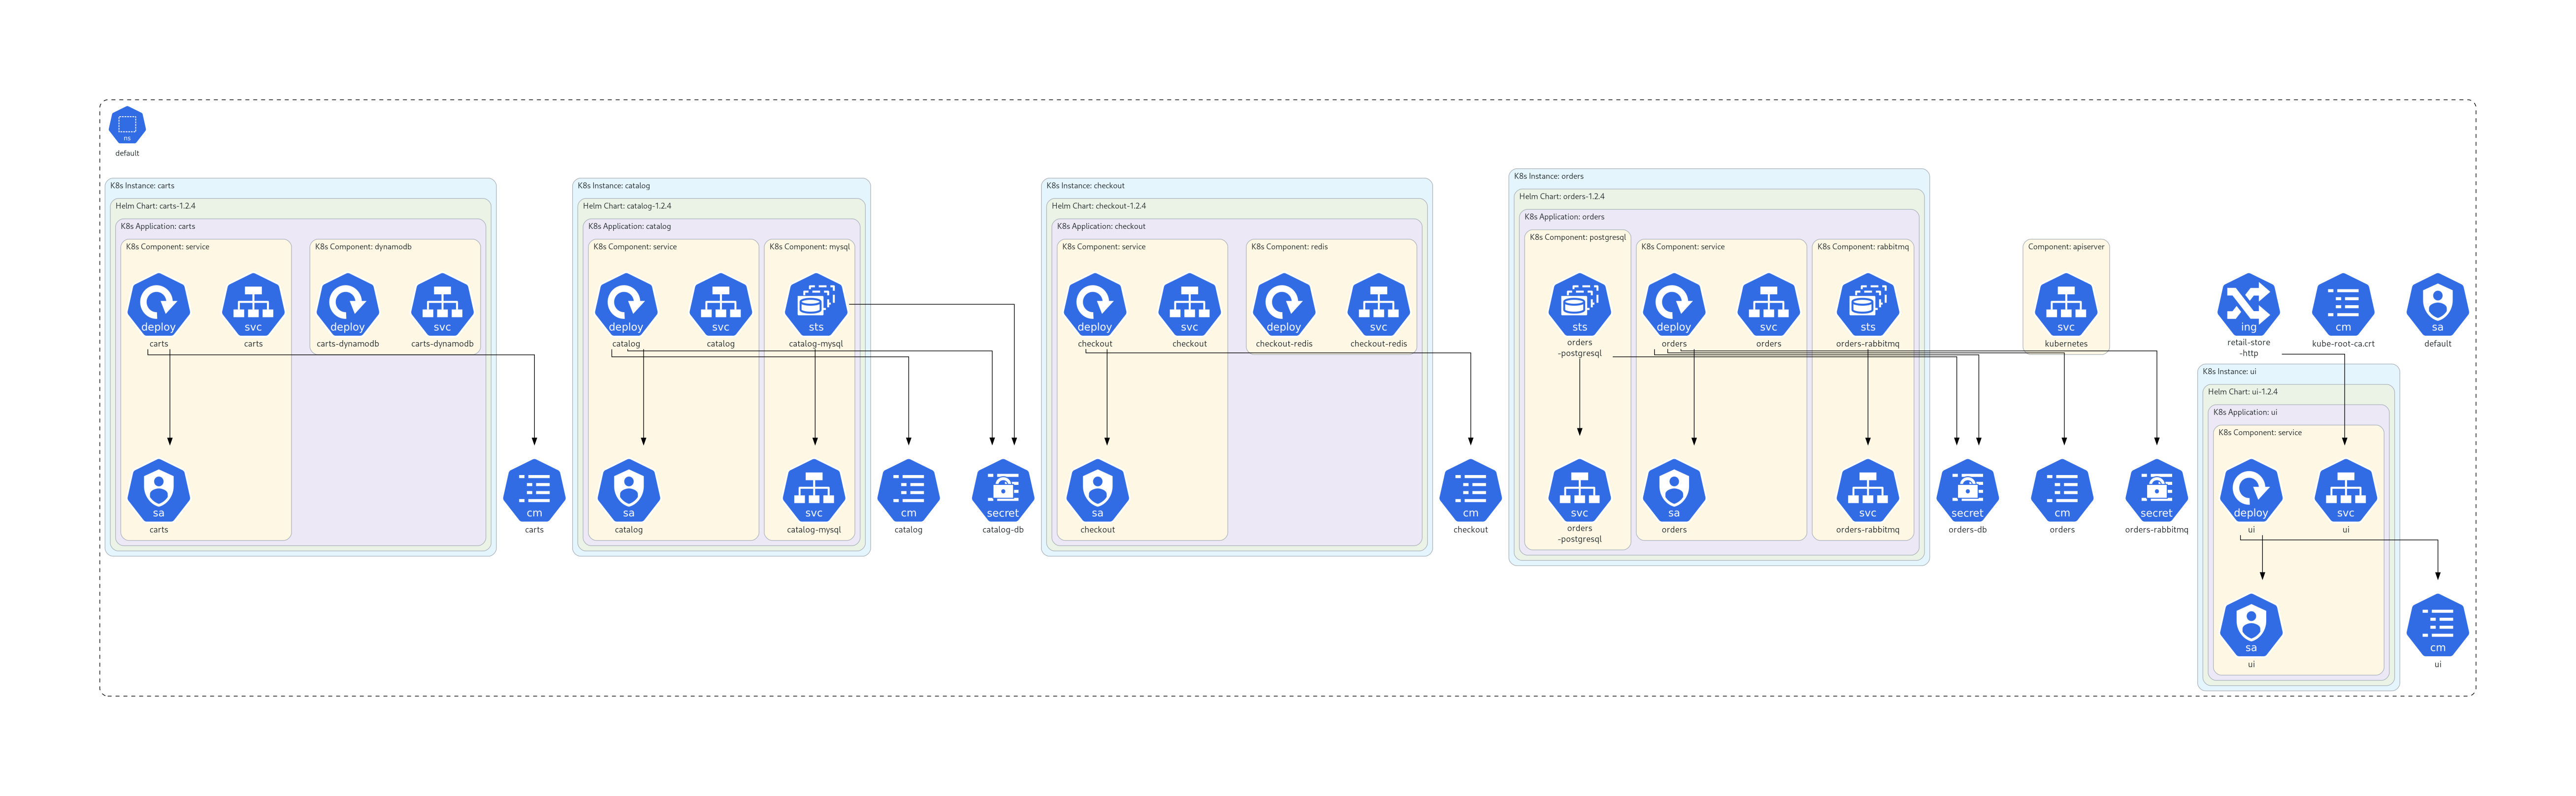Click the default service account icon
The image size is (2576, 796).
[2437, 305]
